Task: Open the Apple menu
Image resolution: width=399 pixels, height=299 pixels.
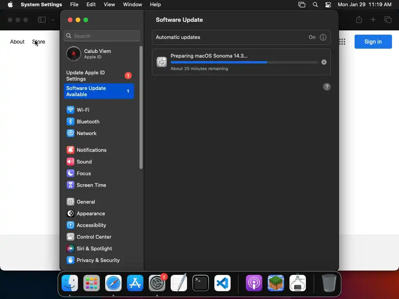Action: (x=10, y=5)
